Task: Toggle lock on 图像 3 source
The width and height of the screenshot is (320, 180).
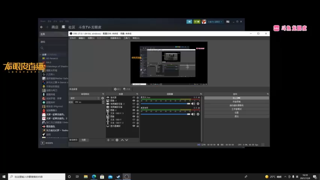Action: [138, 101]
